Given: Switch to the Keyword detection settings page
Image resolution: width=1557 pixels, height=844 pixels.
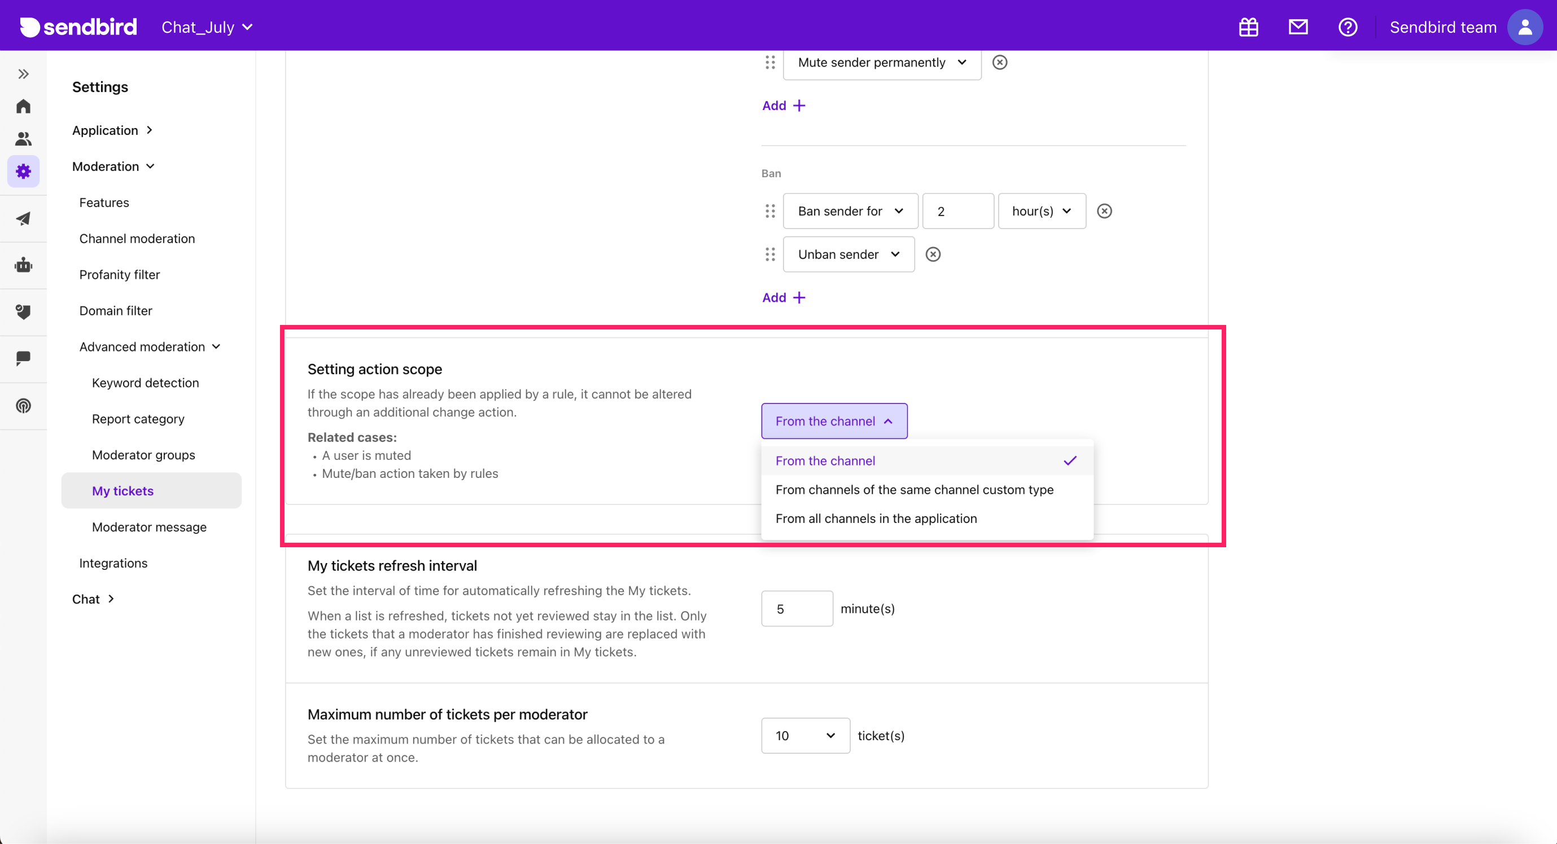Looking at the screenshot, I should (x=145, y=383).
